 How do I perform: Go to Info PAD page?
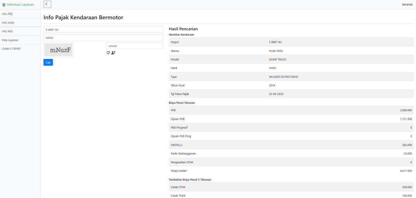7,31
